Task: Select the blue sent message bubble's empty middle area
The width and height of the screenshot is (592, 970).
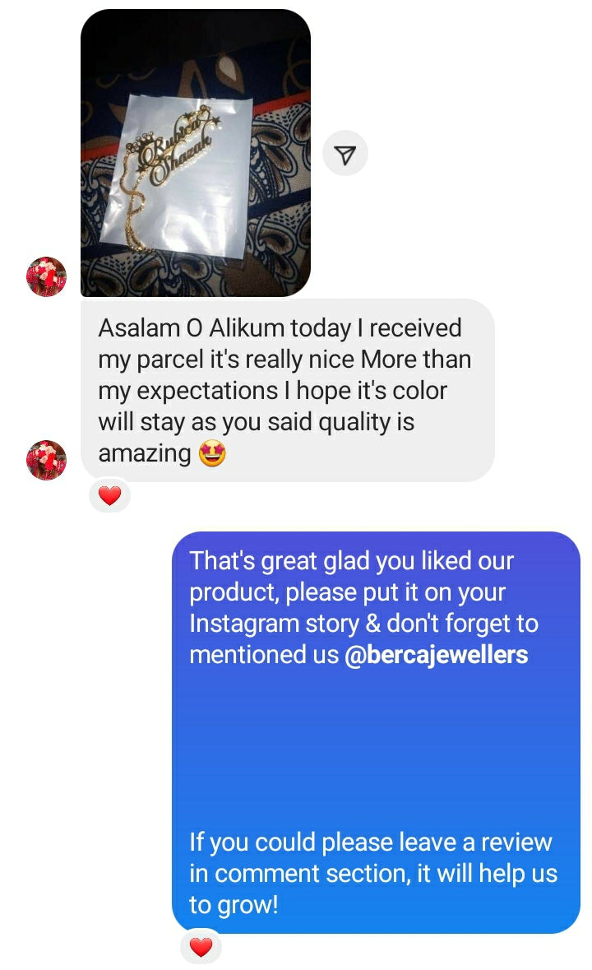Action: pyautogui.click(x=376, y=749)
